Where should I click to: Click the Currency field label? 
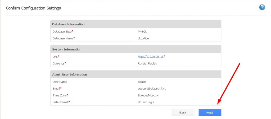[59, 64]
